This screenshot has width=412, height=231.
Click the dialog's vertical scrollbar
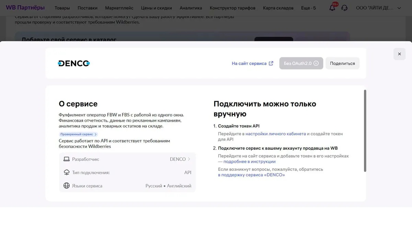365,131
